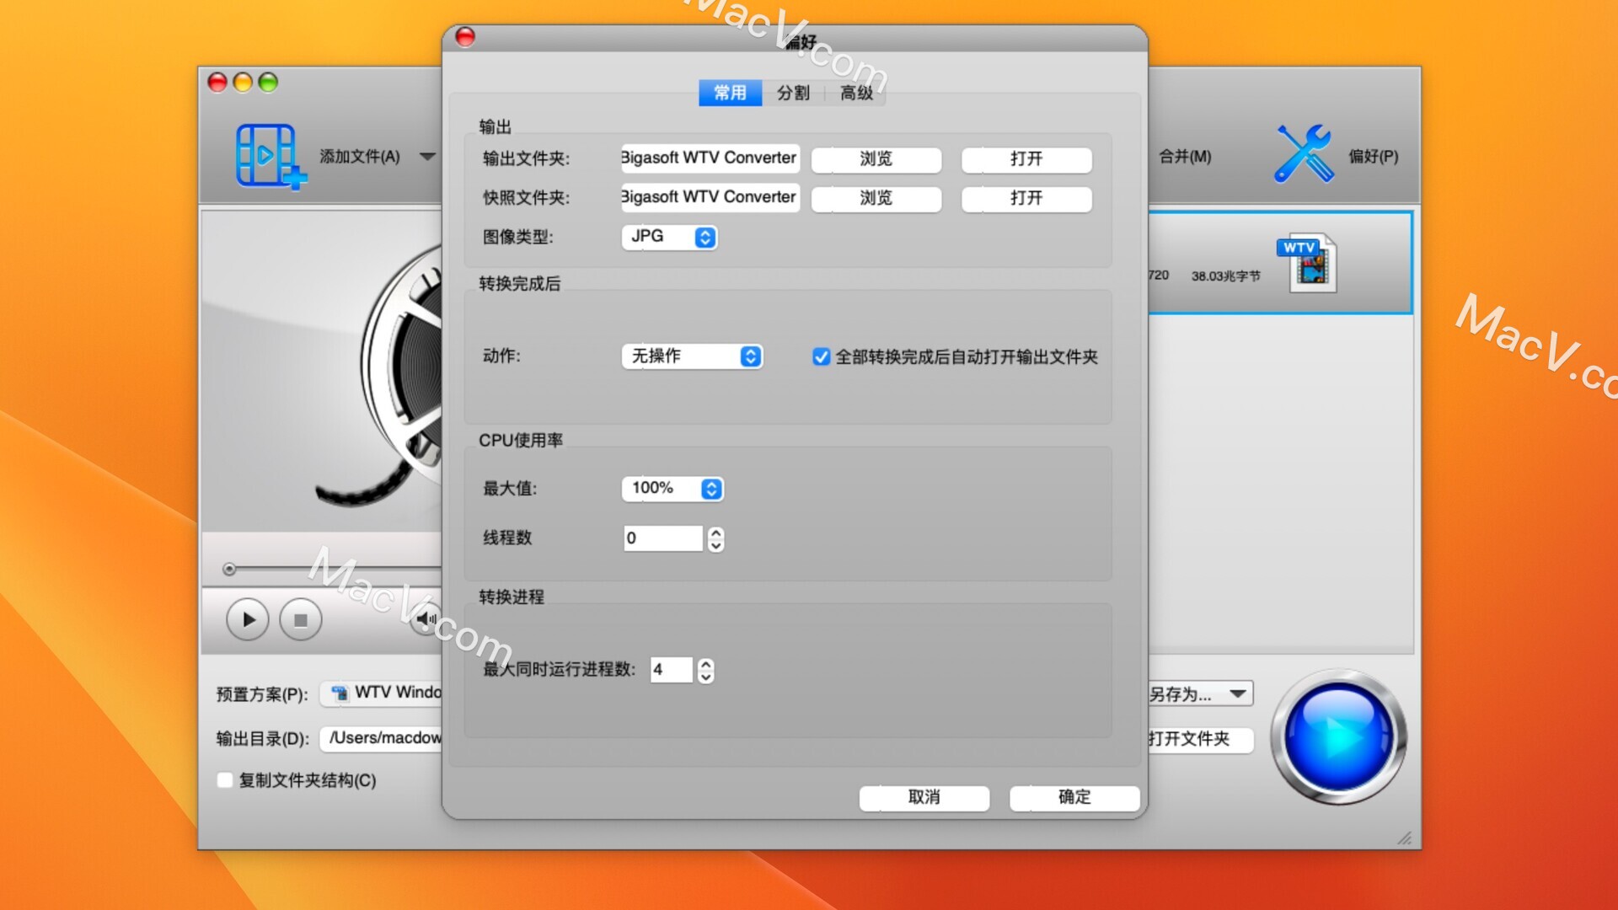Click the Open Folder (打开文件夹) button
1618x910 pixels.
1201,739
